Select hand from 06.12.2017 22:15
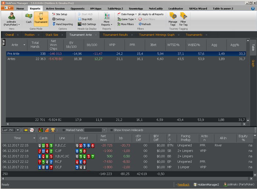Screen dimensions: 257x189 (127, 146)
